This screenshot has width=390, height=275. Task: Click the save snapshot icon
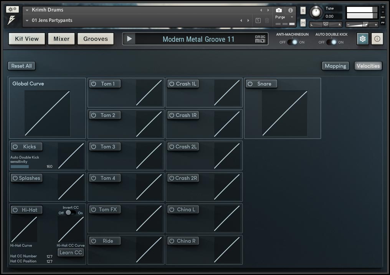[x=258, y=21]
